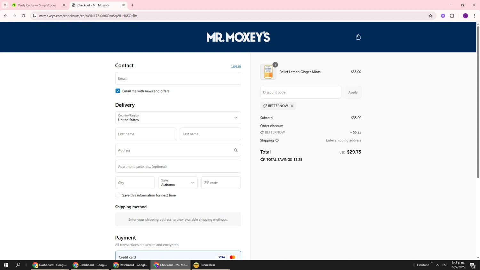Open the browser extensions puzzle icon

(x=452, y=16)
